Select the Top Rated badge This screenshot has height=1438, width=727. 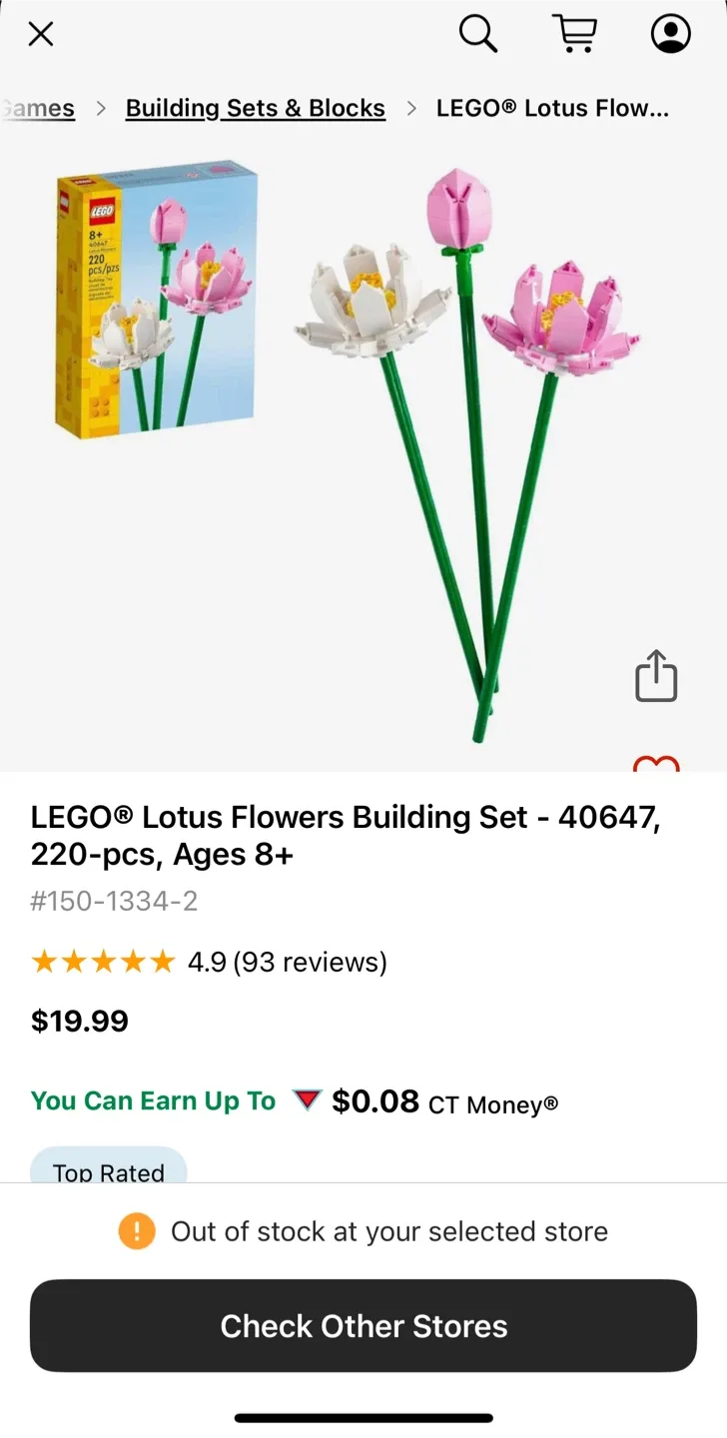coord(109,1172)
